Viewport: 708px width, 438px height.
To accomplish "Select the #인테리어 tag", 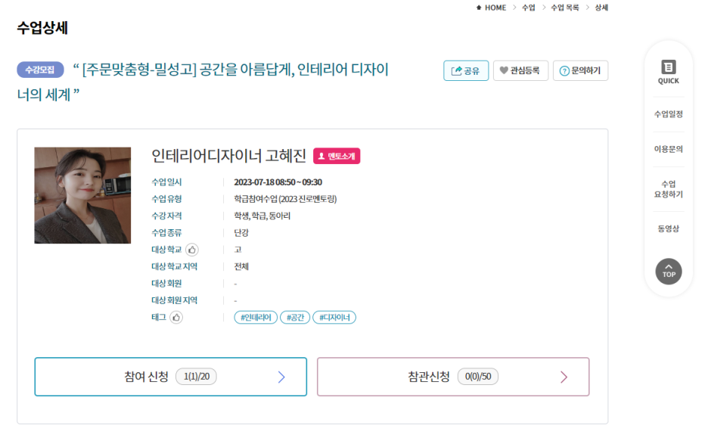I will tap(256, 318).
